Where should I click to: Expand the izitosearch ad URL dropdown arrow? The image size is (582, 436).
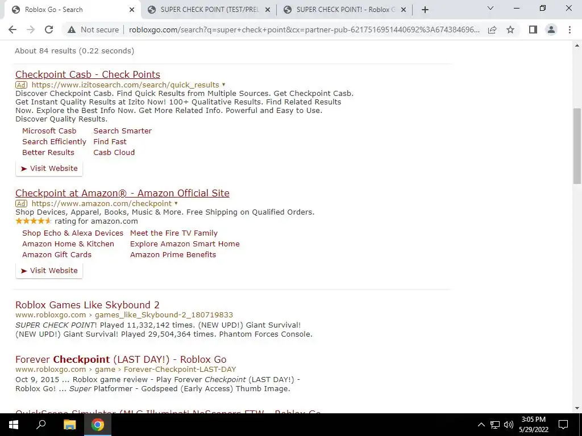[x=223, y=85]
